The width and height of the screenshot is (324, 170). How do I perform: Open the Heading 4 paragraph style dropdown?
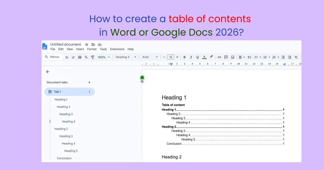(x=126, y=57)
